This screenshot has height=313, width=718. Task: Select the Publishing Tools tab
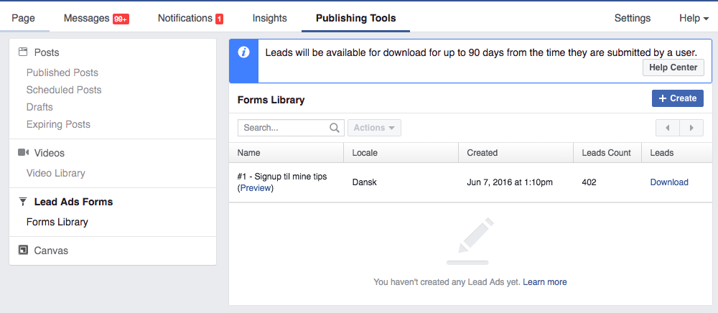[x=356, y=18]
